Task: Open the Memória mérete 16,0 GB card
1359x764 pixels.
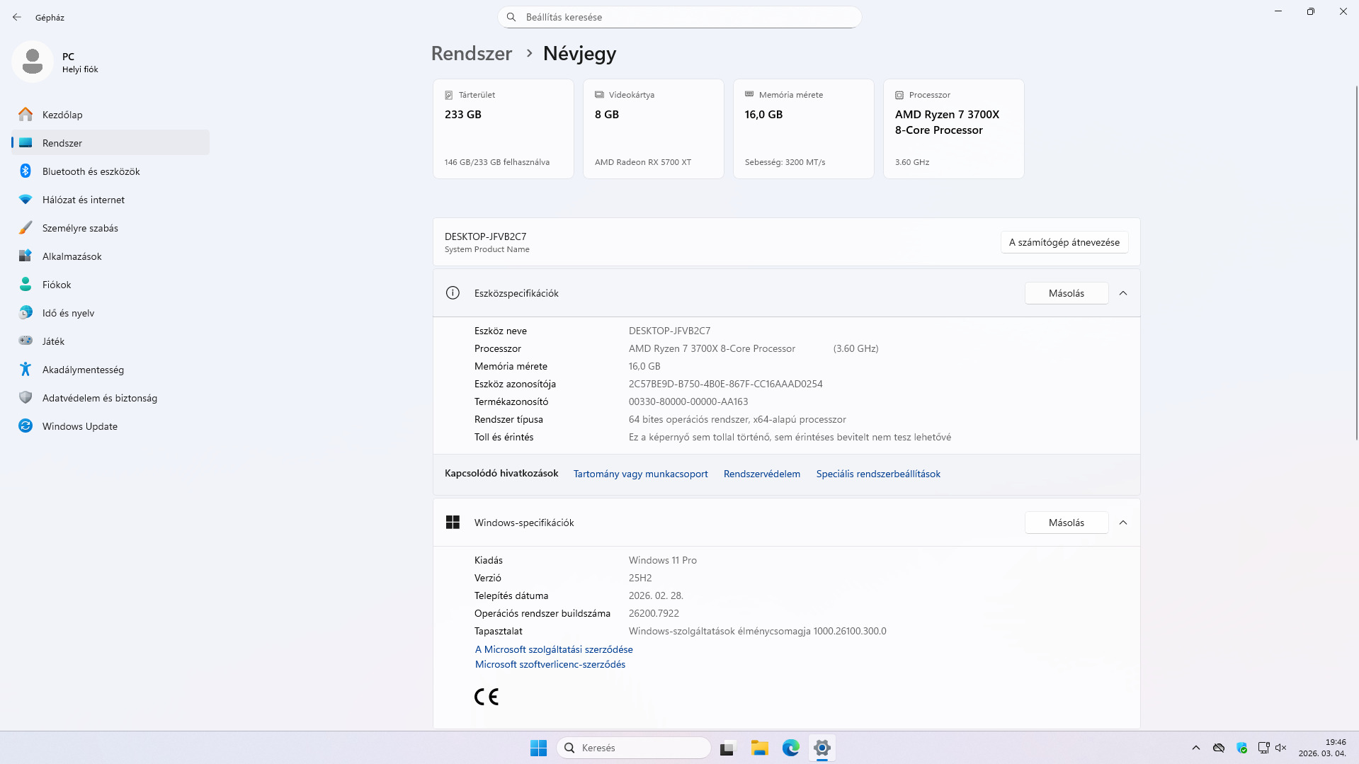Action: [804, 129]
